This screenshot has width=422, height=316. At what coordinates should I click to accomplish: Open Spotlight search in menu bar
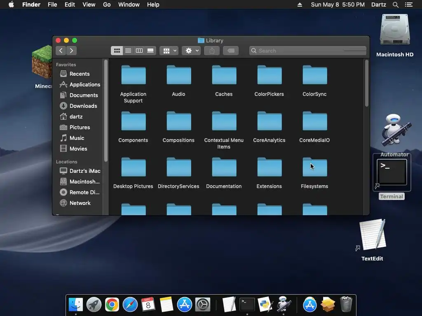395,5
